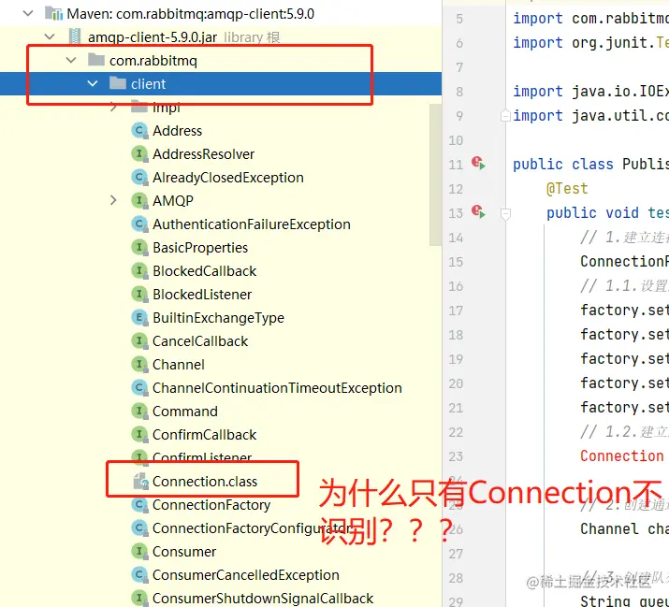Click the Channel interface icon

click(x=139, y=364)
